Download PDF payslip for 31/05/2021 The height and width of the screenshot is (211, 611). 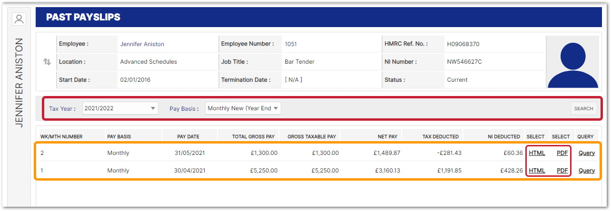click(562, 153)
